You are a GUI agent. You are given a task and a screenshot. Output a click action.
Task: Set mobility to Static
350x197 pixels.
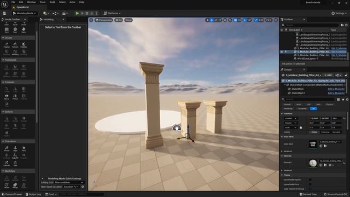(x=314, y=132)
